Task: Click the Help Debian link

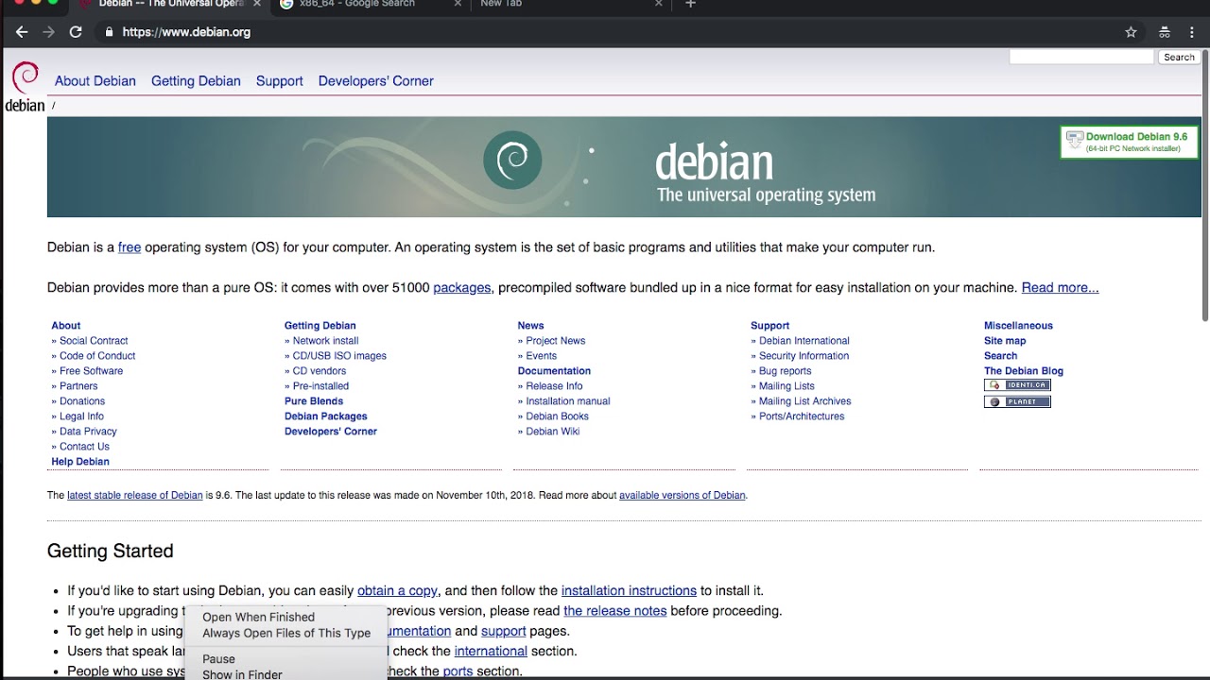Action: pos(80,462)
